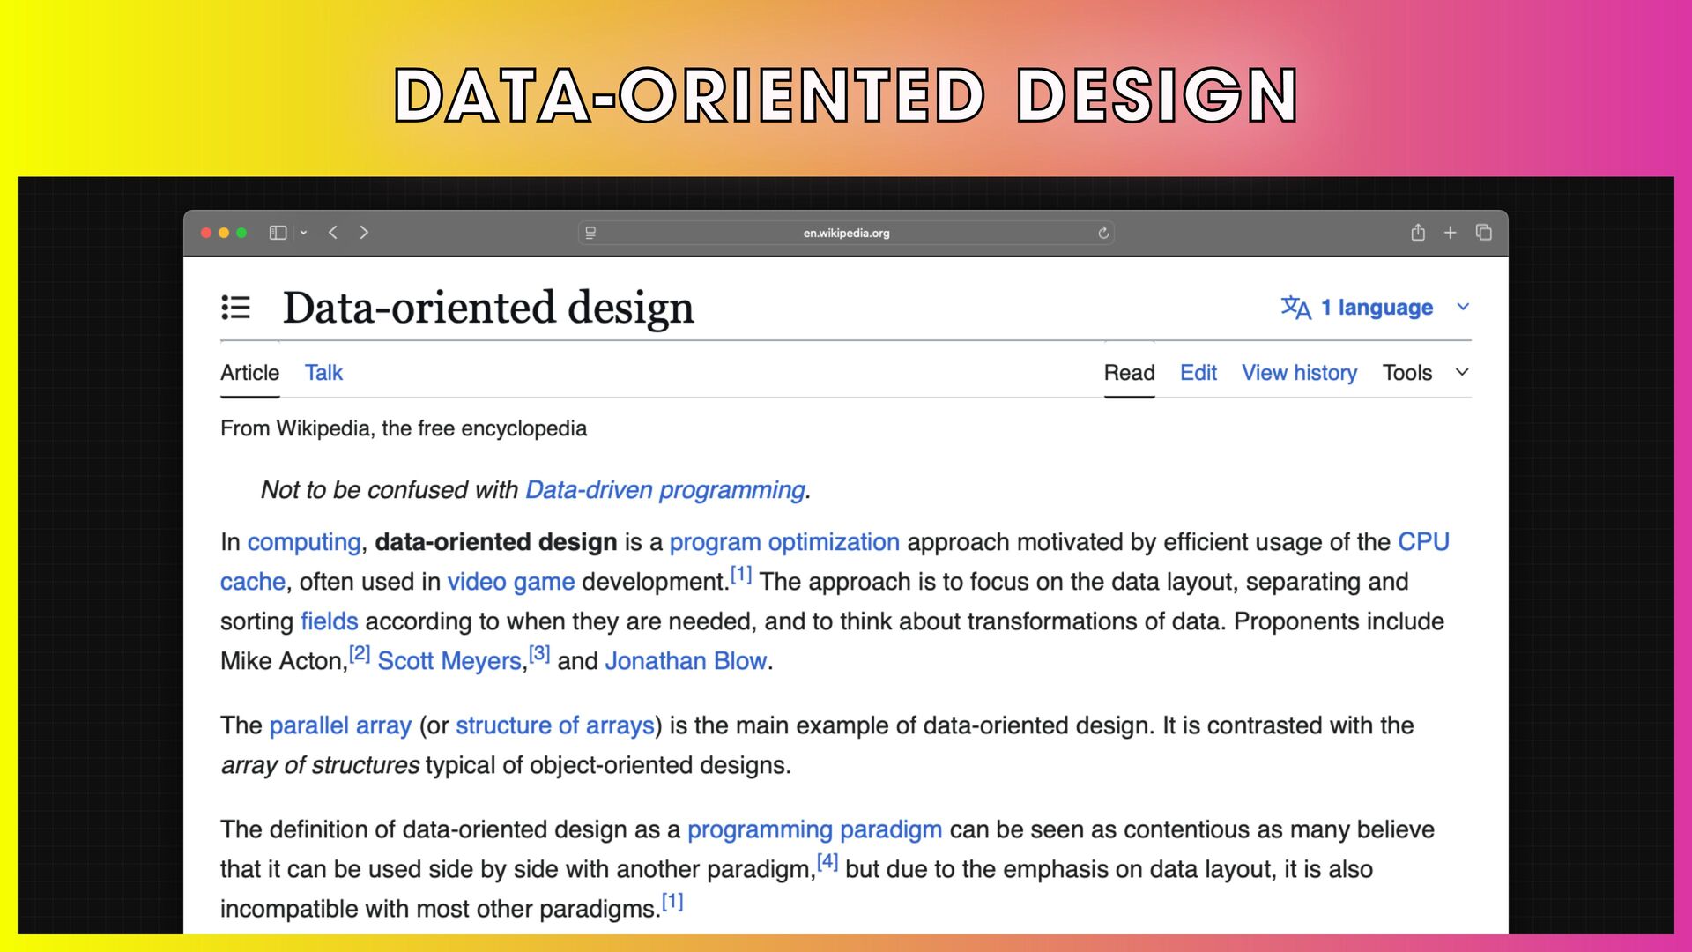Image resolution: width=1692 pixels, height=952 pixels.
Task: Toggle the Safari sidebar icon
Action: 278,233
